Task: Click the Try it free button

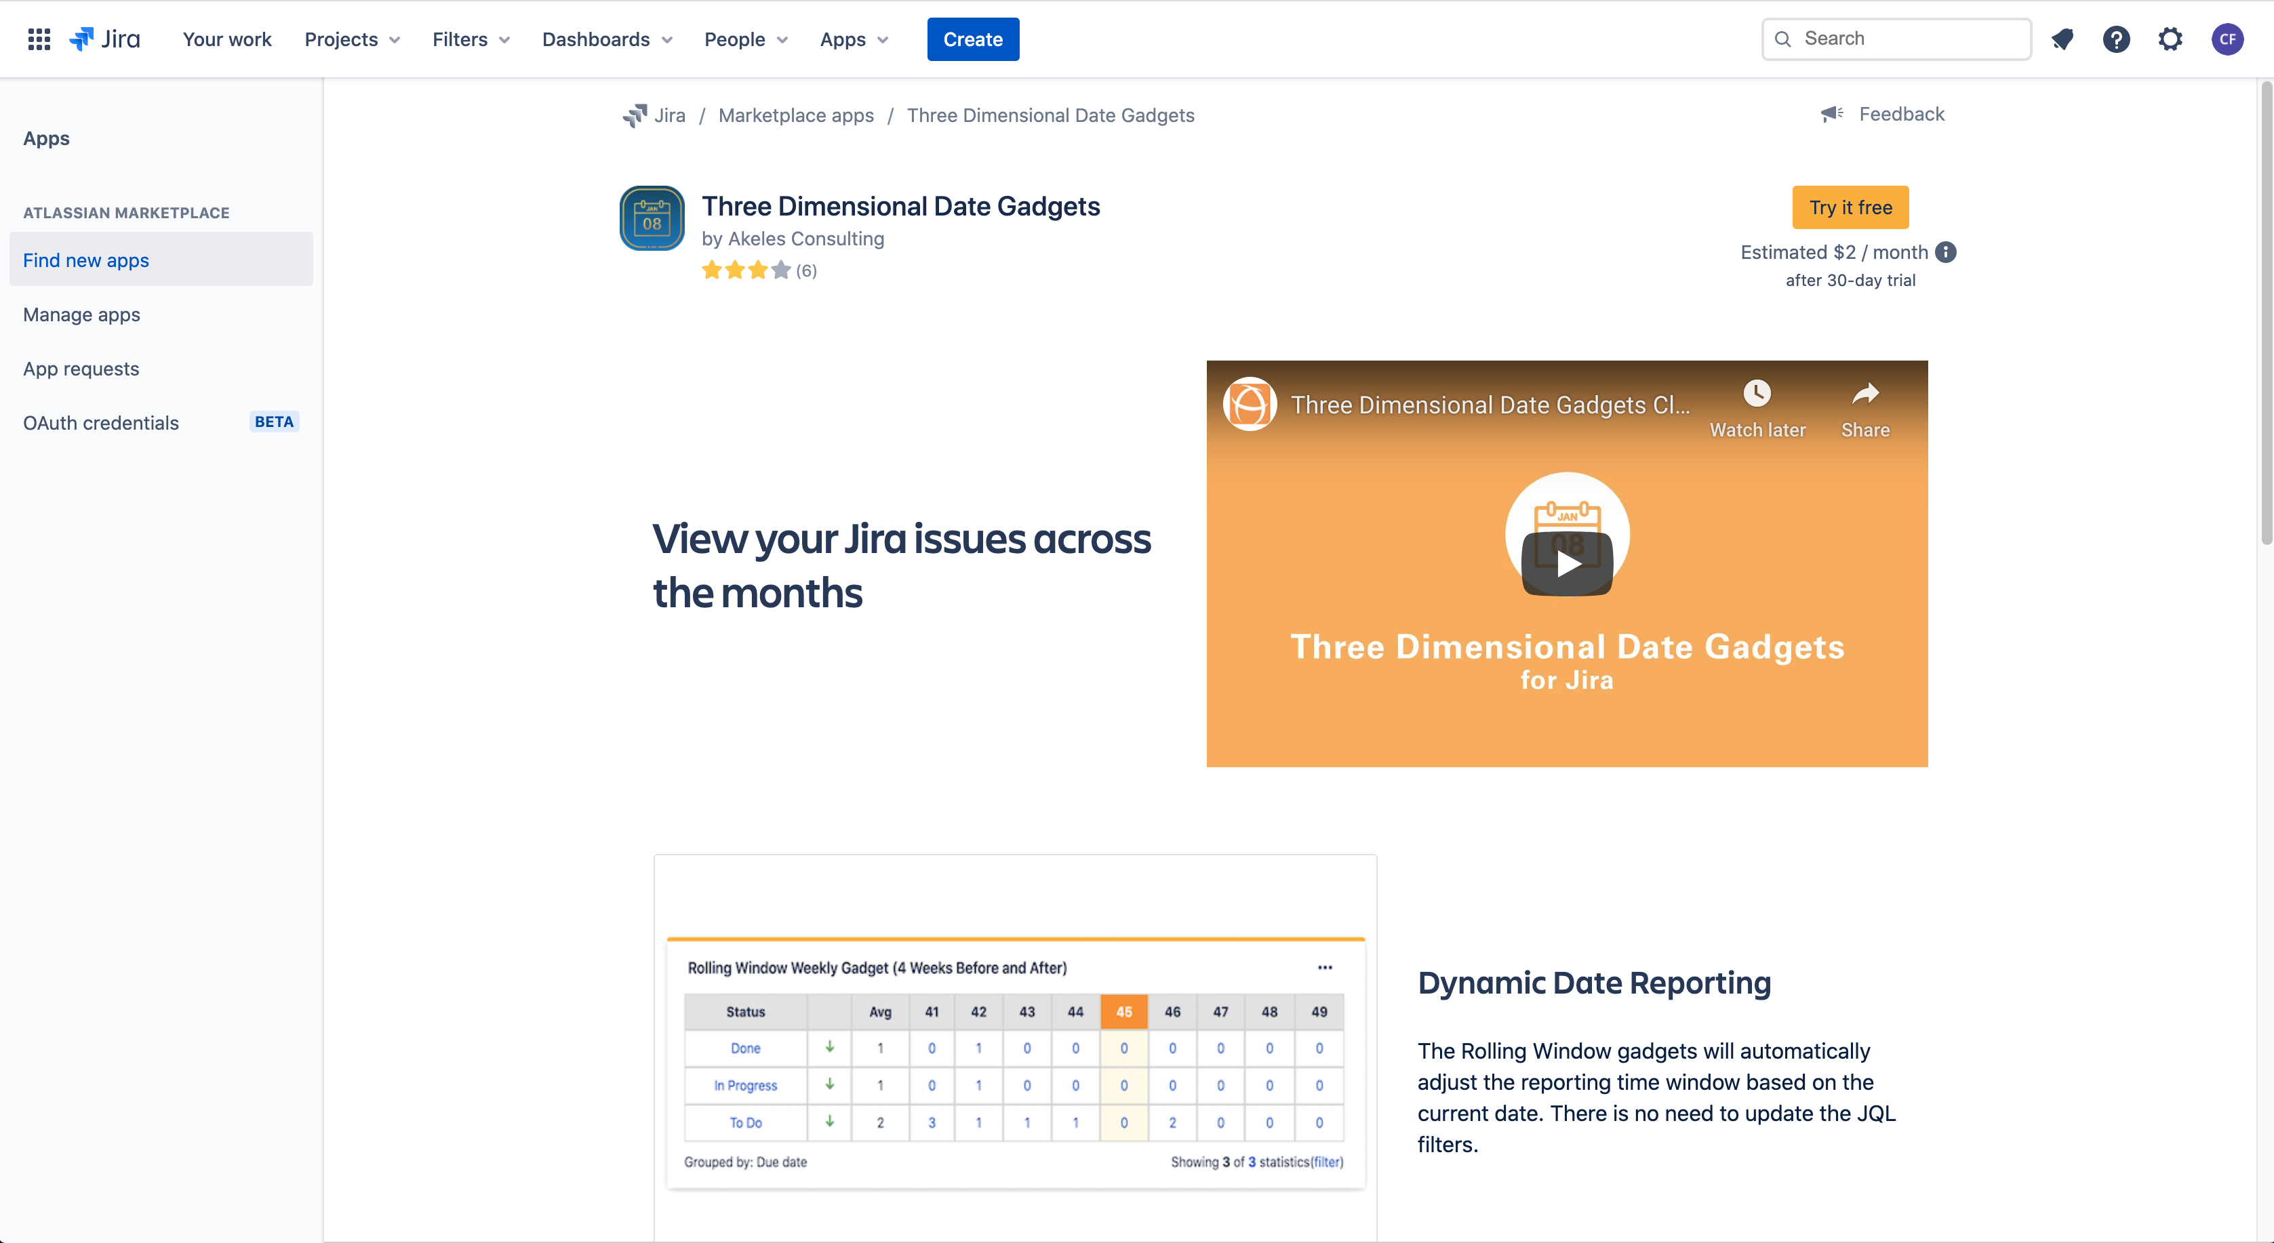Action: 1850,207
